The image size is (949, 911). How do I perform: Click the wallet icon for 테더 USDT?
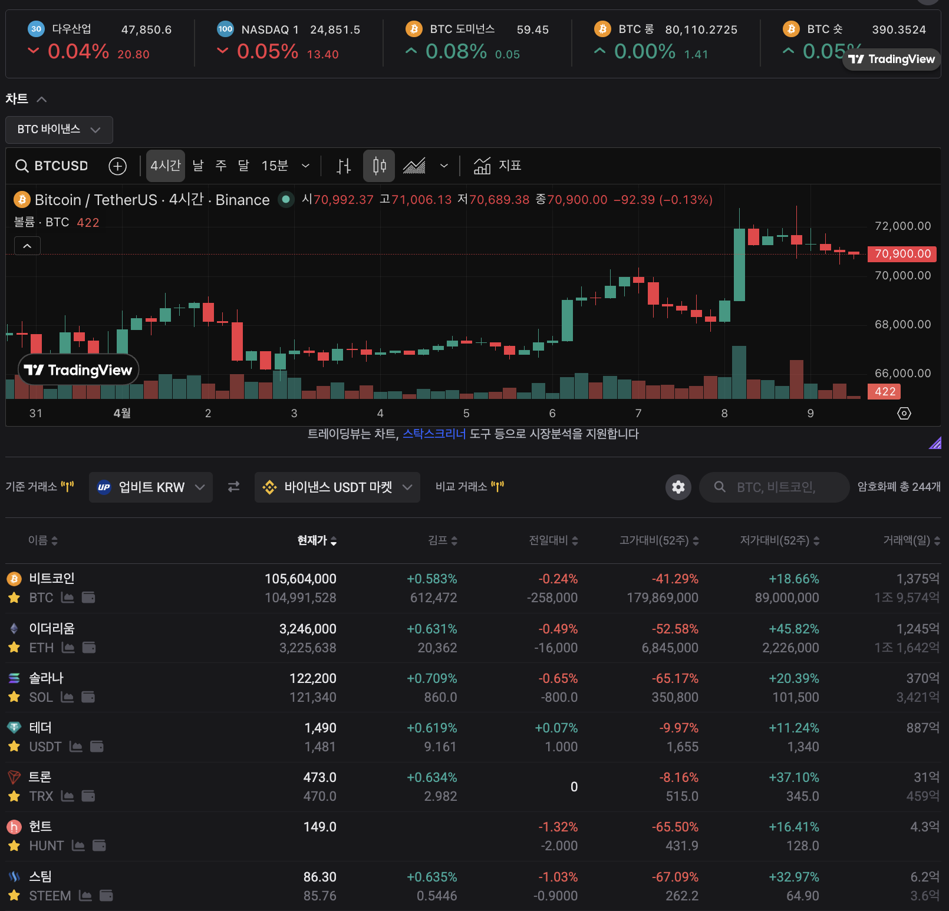[x=97, y=747]
